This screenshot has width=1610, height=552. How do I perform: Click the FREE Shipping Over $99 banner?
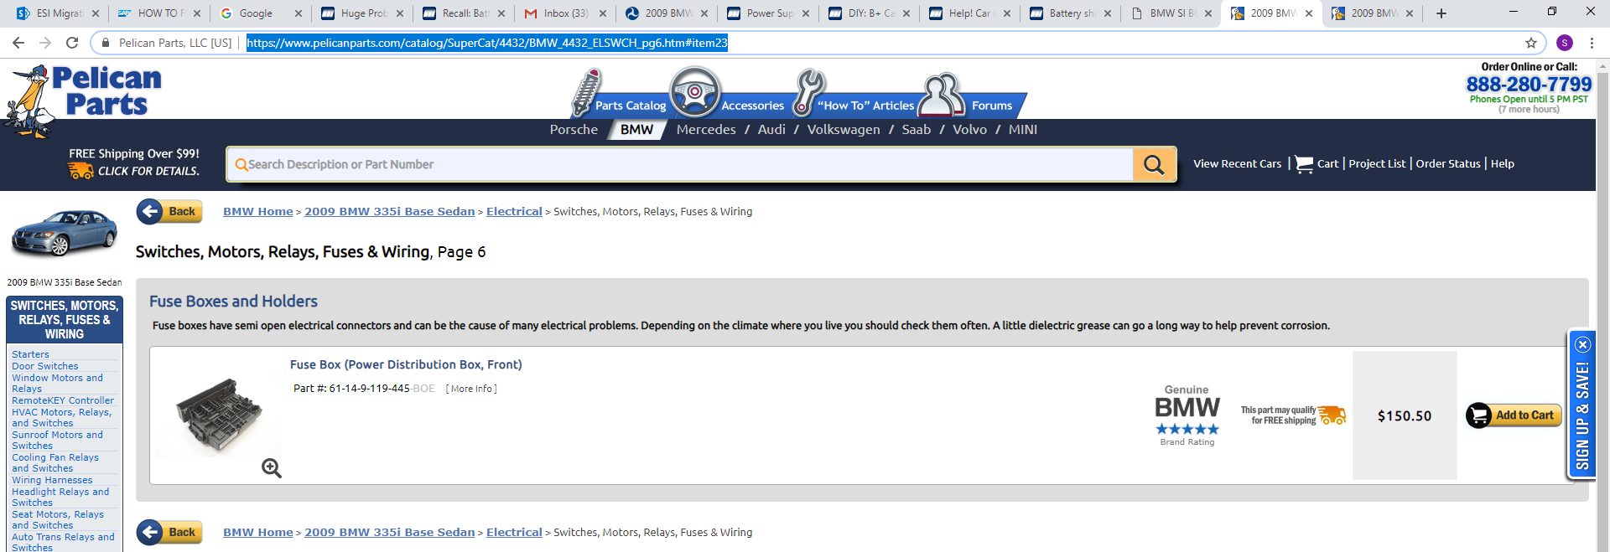point(134,163)
